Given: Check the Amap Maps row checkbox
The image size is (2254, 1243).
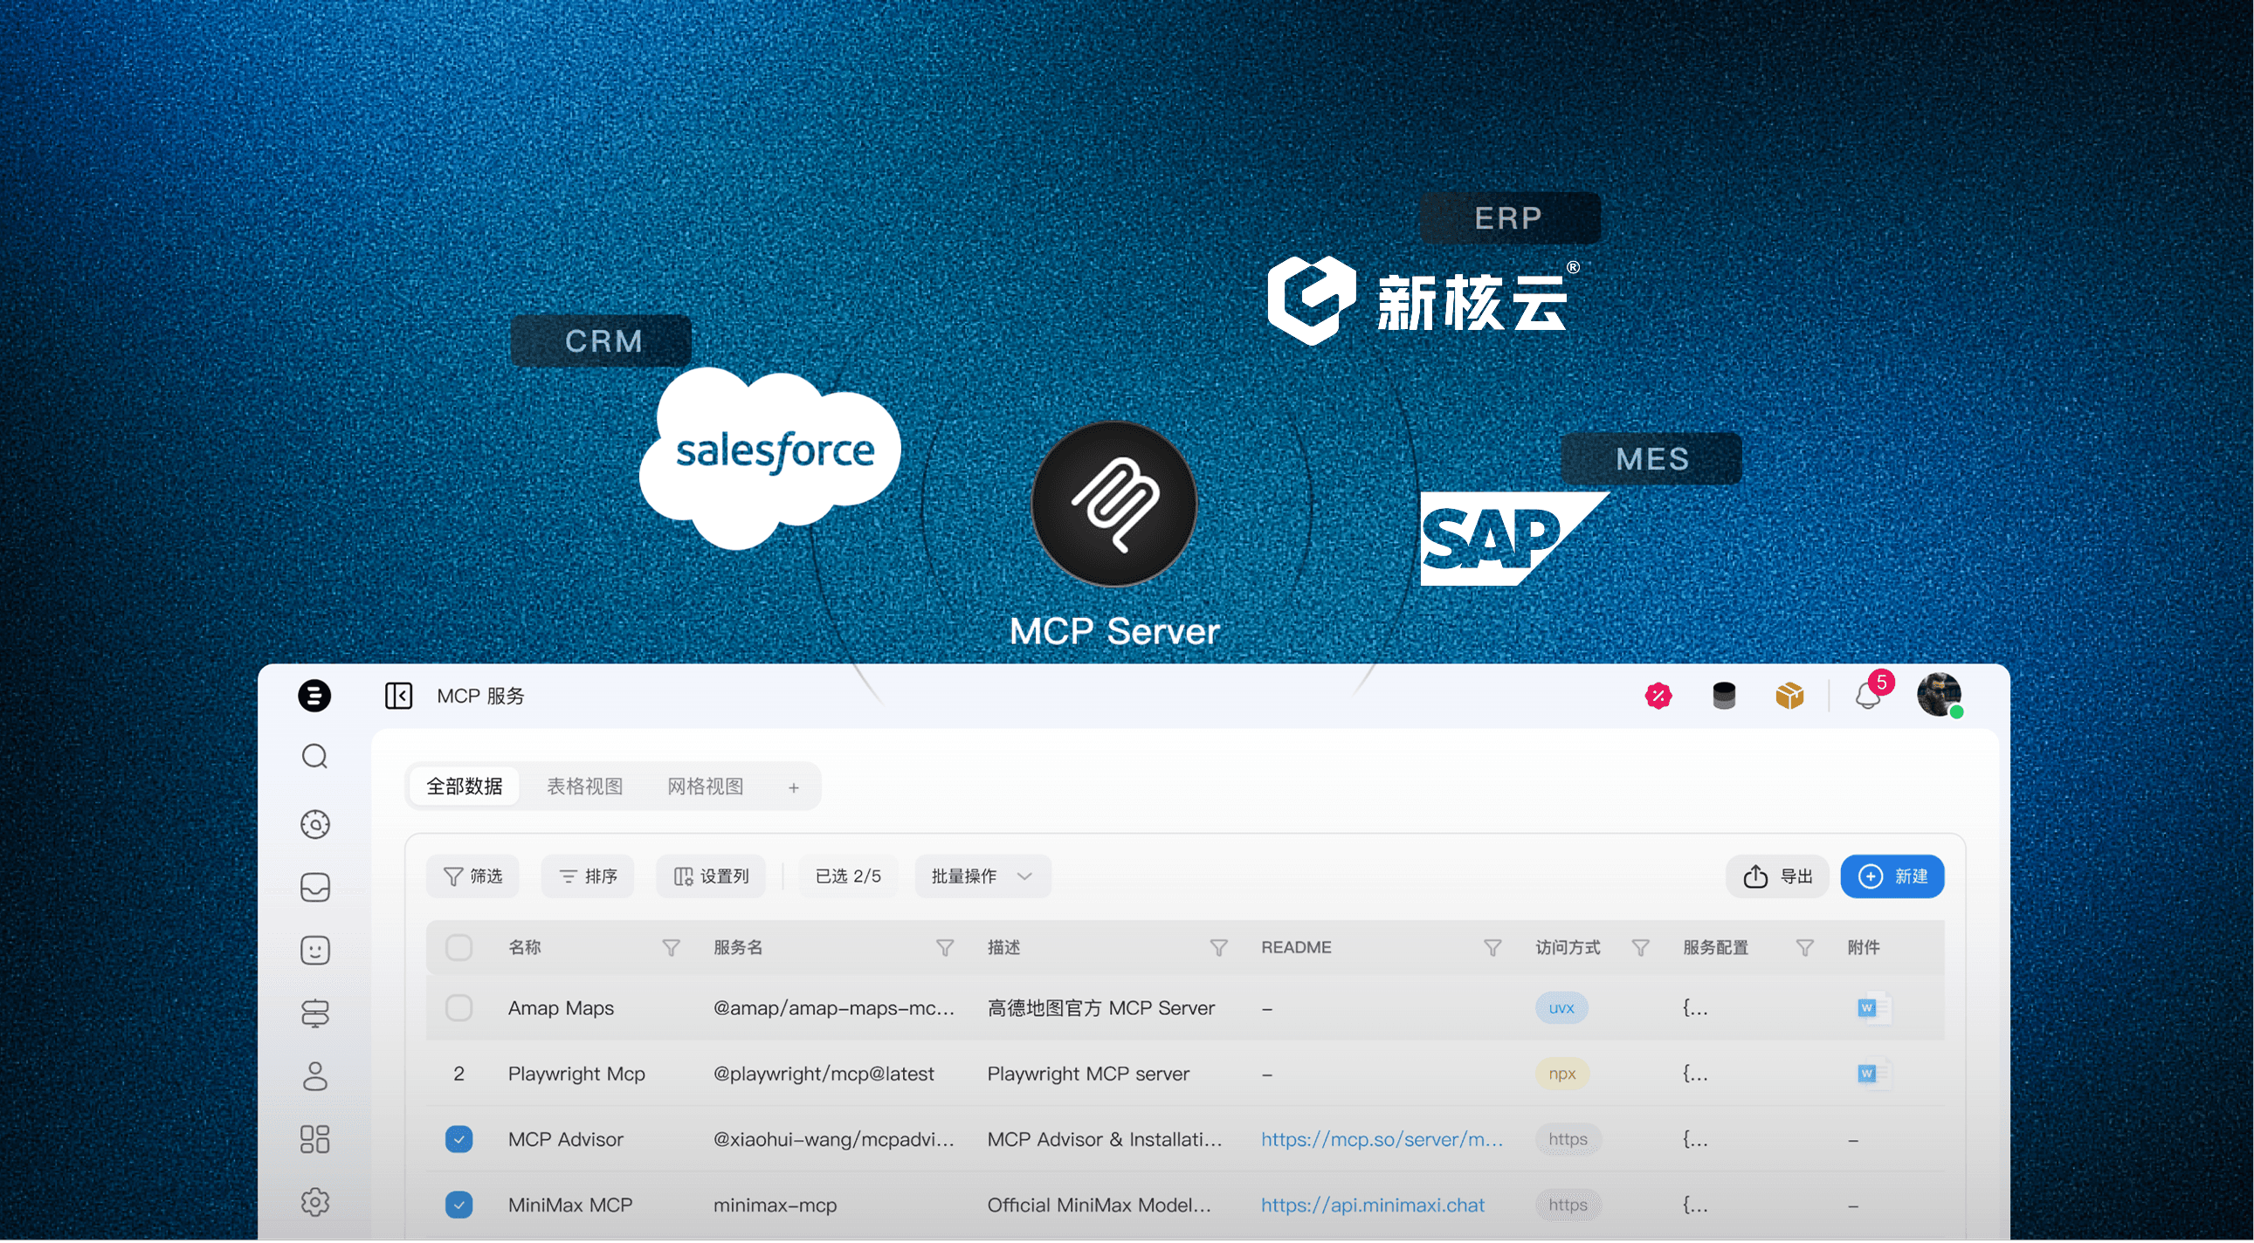Looking at the screenshot, I should pyautogui.click(x=458, y=1007).
